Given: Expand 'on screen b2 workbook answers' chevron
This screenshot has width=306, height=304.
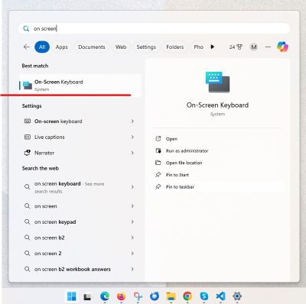Looking at the screenshot, I should (132, 269).
